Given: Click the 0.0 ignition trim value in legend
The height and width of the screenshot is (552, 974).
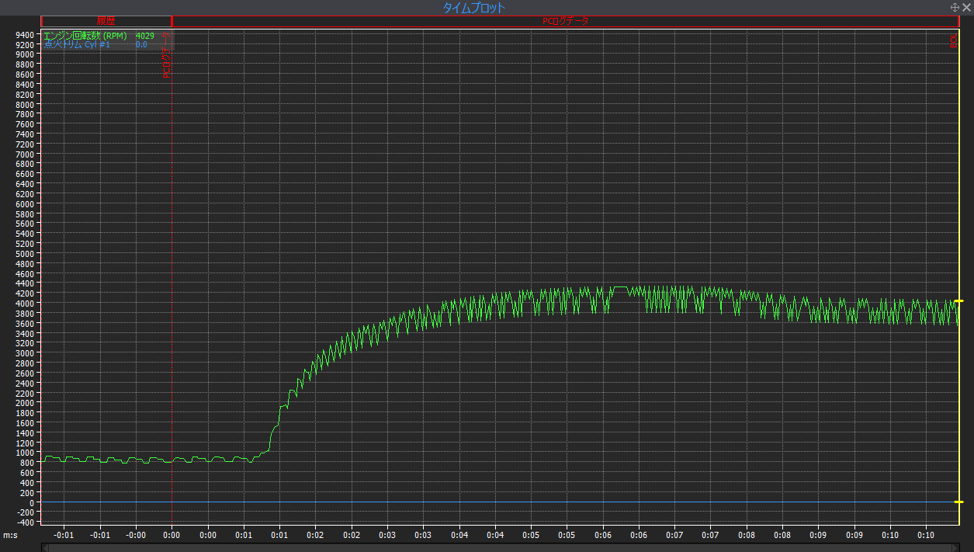Looking at the screenshot, I should 141,45.
